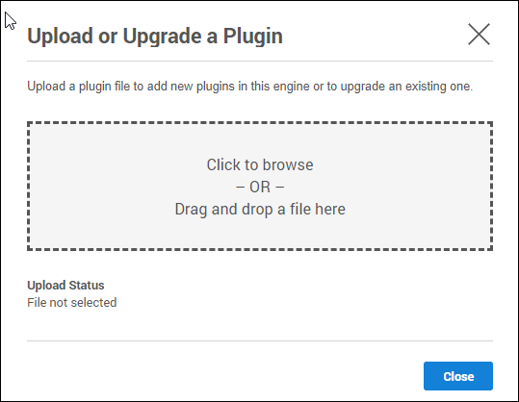The width and height of the screenshot is (519, 402).
Task: Select the "Click to browse" text
Action: (260, 164)
